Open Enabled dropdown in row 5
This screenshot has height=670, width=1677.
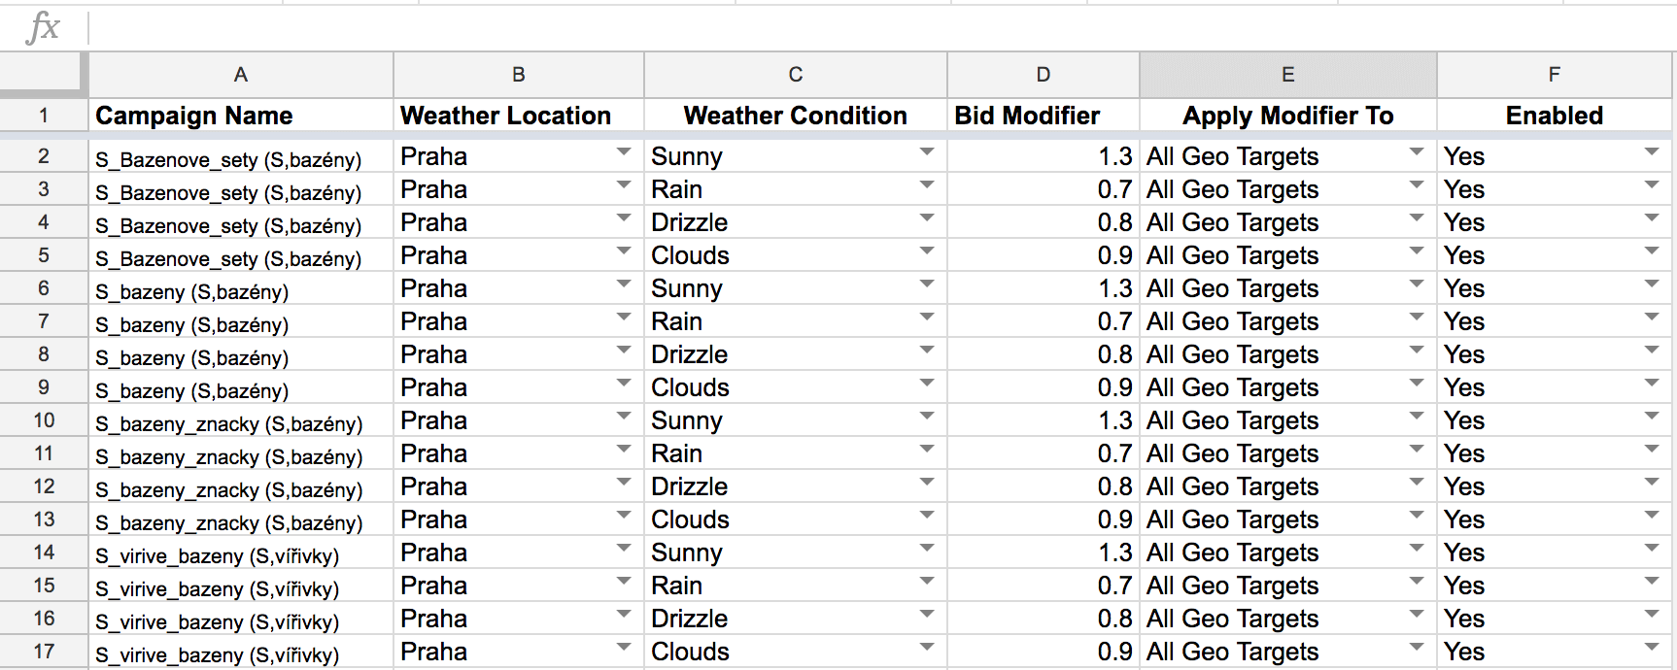click(x=1652, y=251)
